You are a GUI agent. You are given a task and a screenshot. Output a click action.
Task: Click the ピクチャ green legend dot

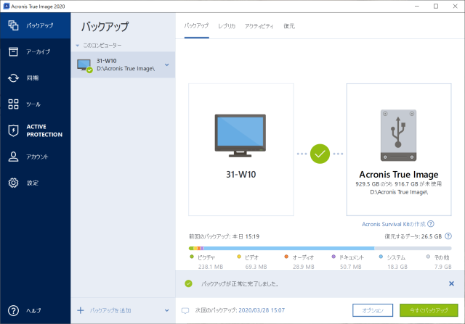(x=192, y=257)
